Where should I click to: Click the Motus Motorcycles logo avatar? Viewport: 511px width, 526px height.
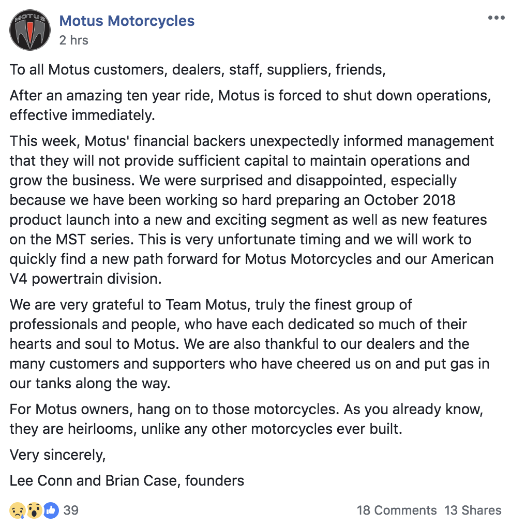[30, 30]
